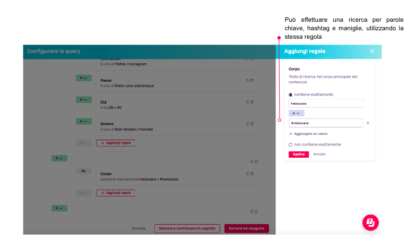The width and height of the screenshot is (416, 248).
Task: Click 'Aggiungere un valore' link
Action: tap(308, 134)
